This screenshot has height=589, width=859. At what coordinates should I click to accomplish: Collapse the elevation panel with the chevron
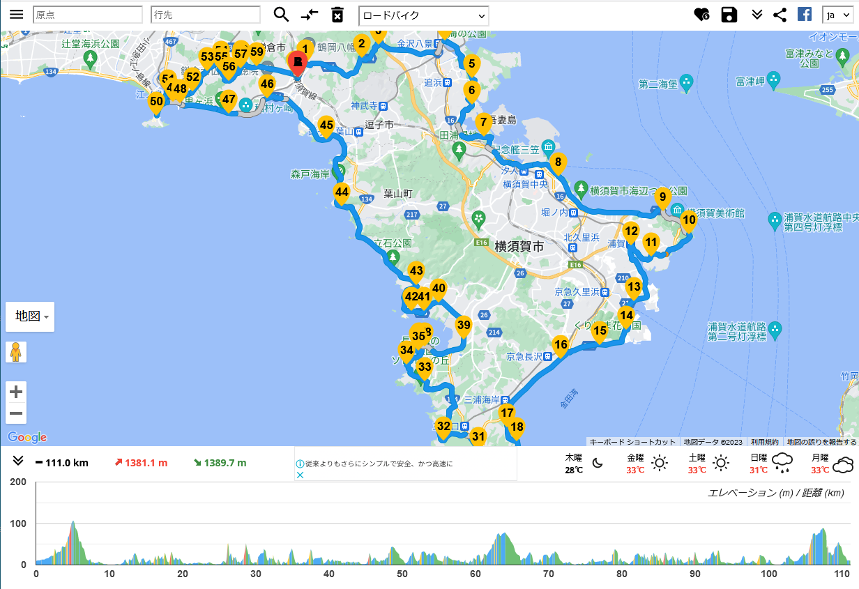tap(18, 461)
